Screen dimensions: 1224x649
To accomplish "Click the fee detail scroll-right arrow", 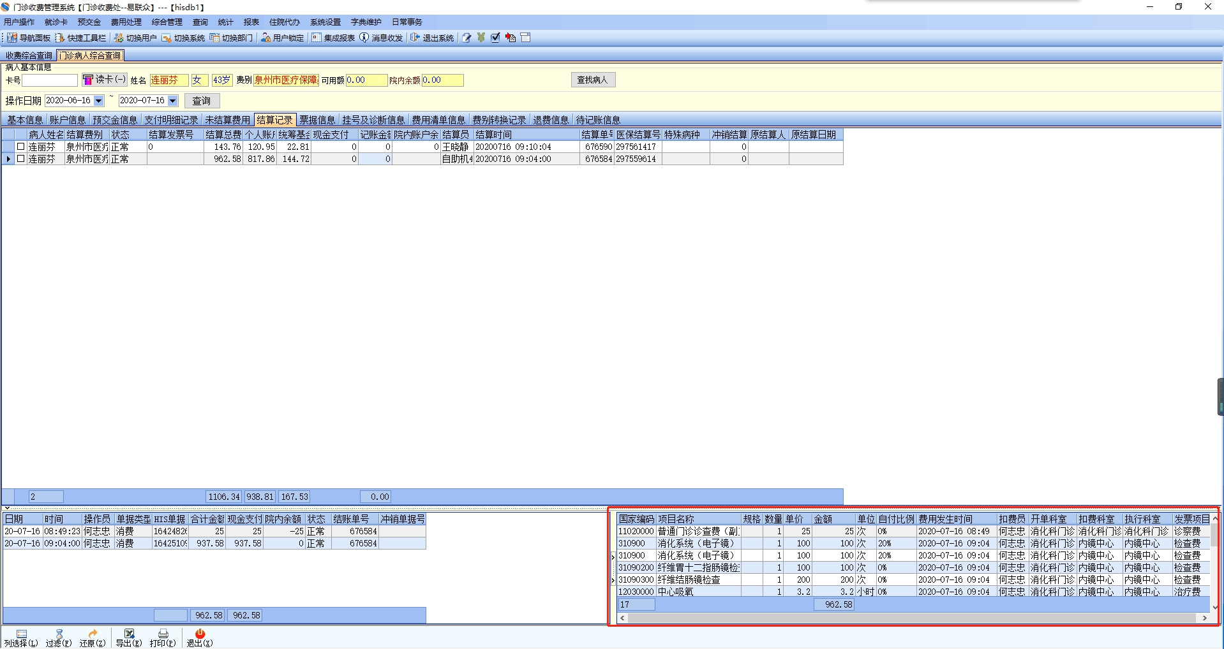I will [x=1205, y=618].
